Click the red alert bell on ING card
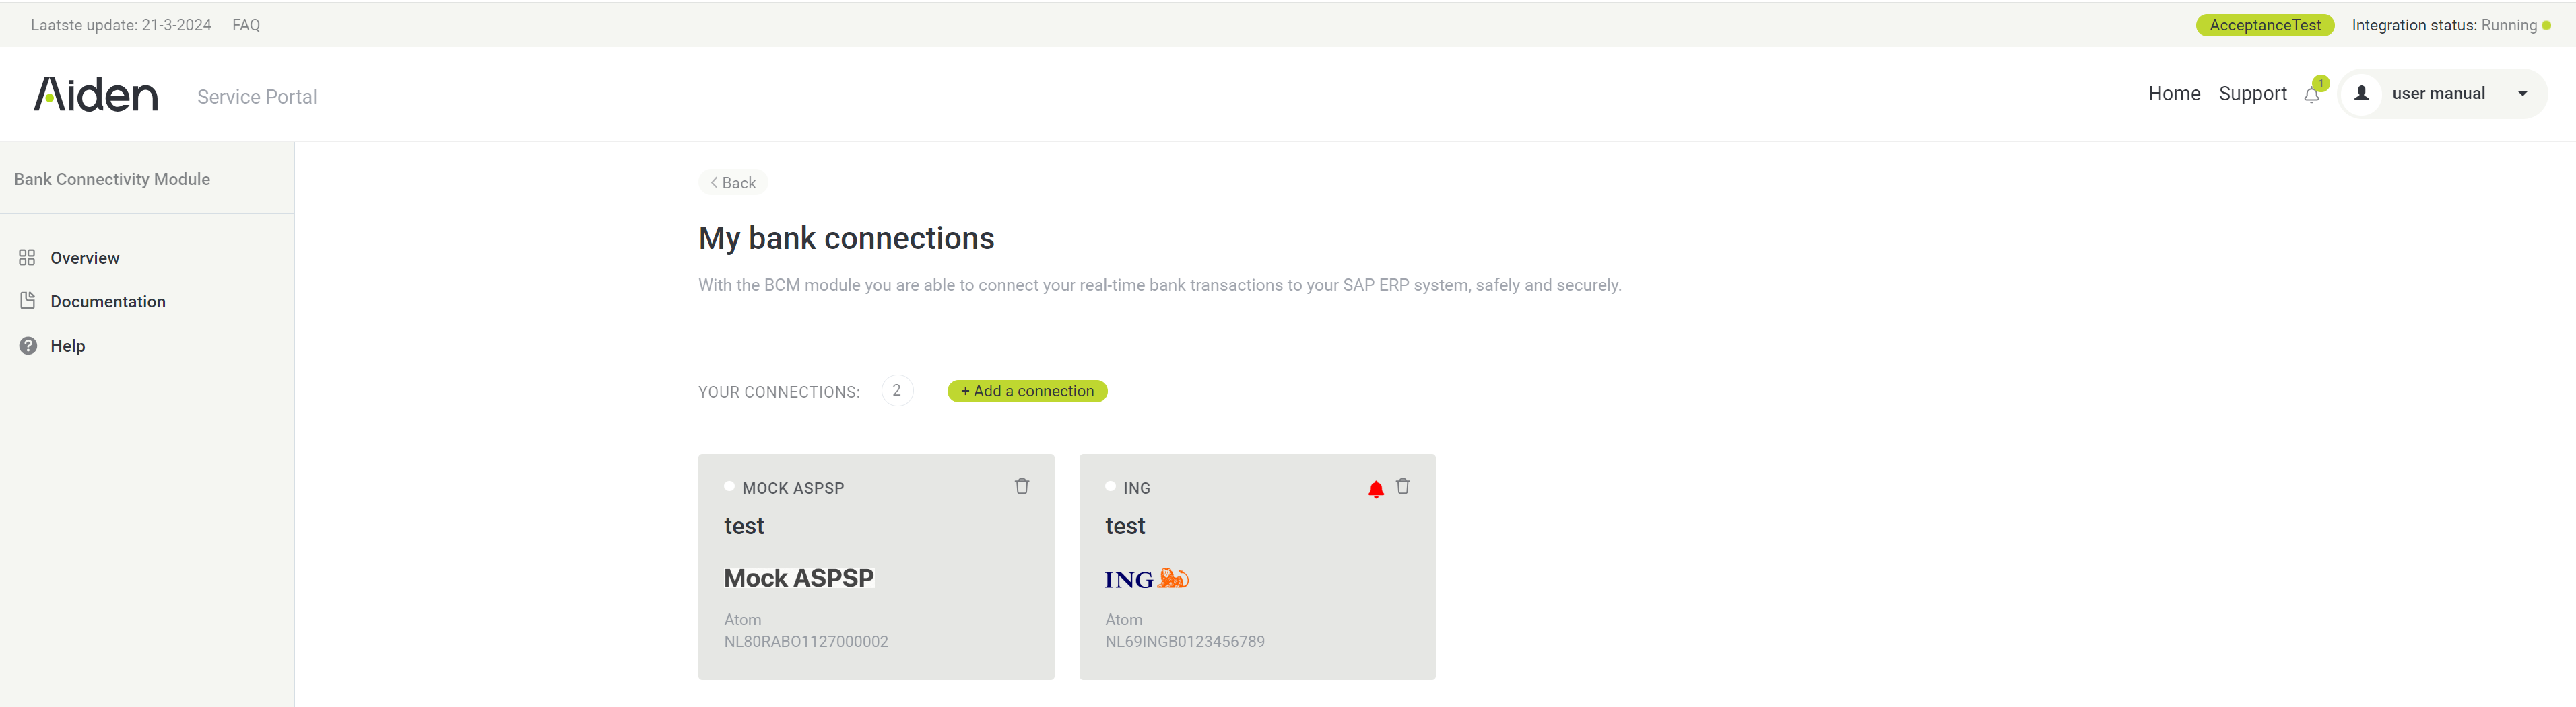 (x=1375, y=488)
